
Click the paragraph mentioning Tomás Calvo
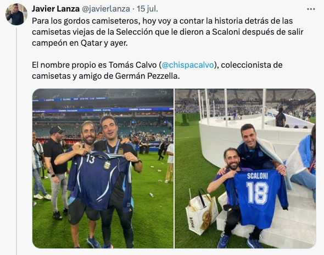pyautogui.click(x=157, y=70)
